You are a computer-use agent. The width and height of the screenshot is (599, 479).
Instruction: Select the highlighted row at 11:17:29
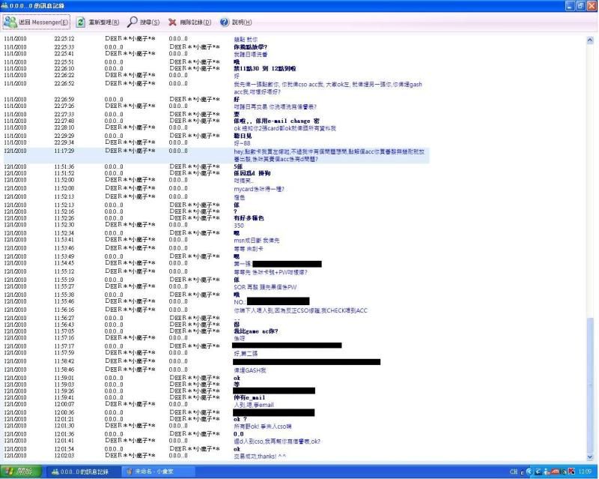pyautogui.click(x=216, y=155)
